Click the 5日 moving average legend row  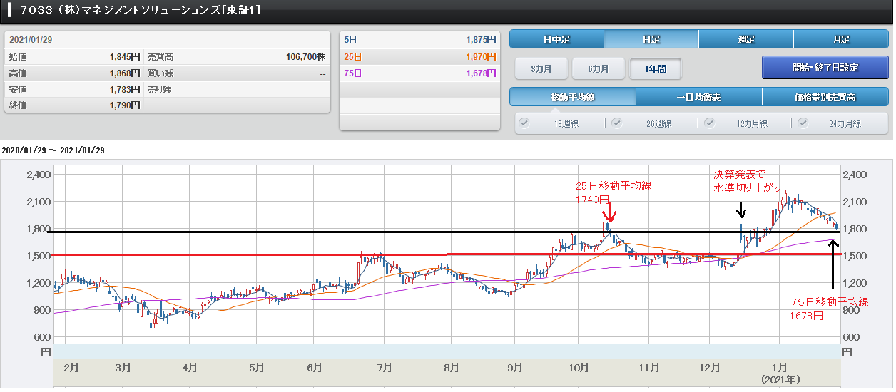click(419, 40)
